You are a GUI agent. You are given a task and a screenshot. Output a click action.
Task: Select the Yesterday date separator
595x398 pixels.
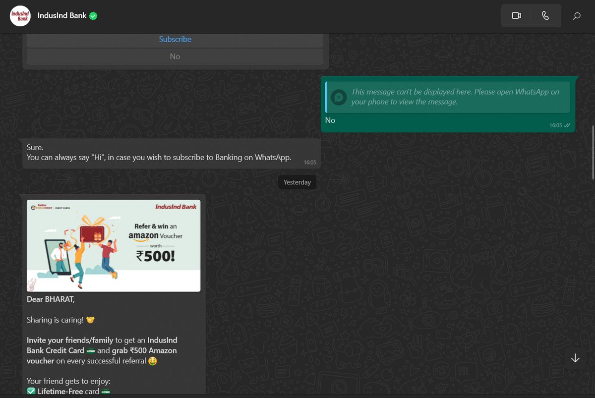point(297,182)
